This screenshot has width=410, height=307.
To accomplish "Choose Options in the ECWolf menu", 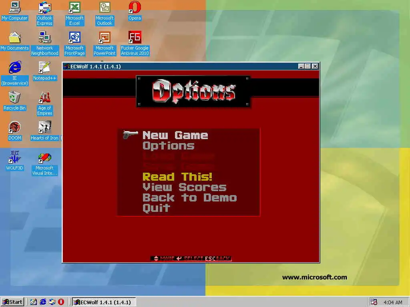I will tap(169, 146).
